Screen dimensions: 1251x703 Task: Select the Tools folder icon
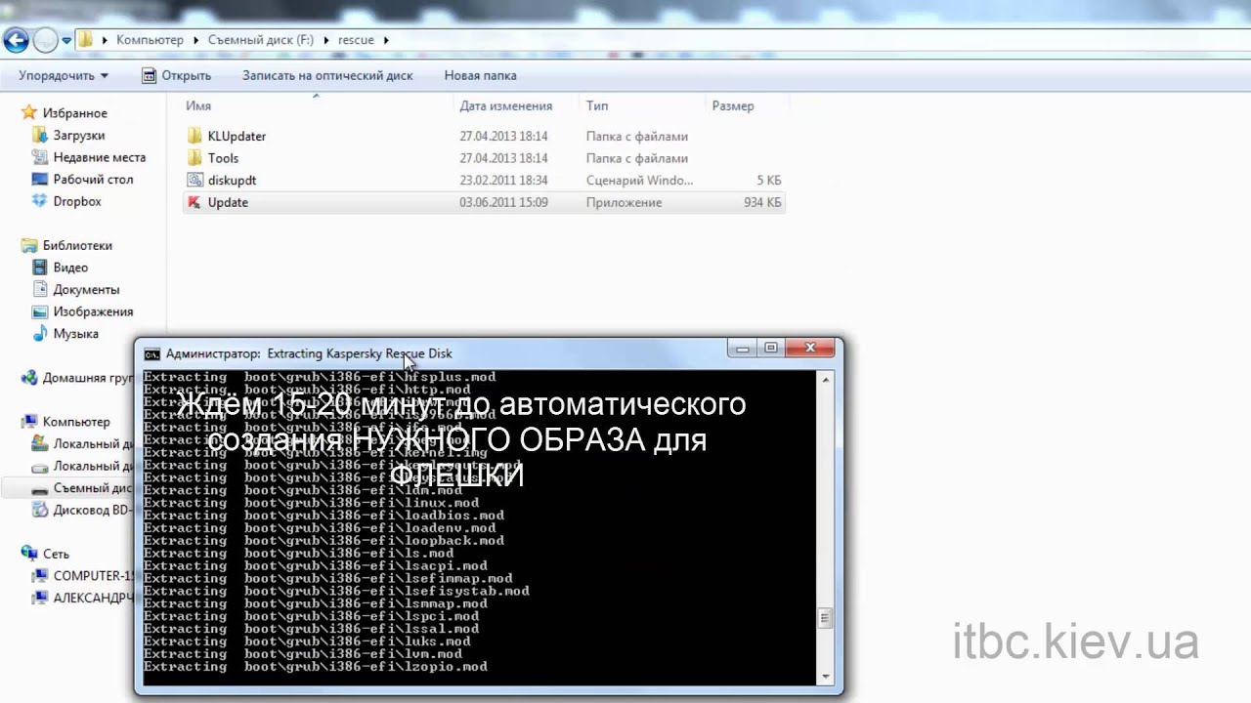[x=194, y=158]
